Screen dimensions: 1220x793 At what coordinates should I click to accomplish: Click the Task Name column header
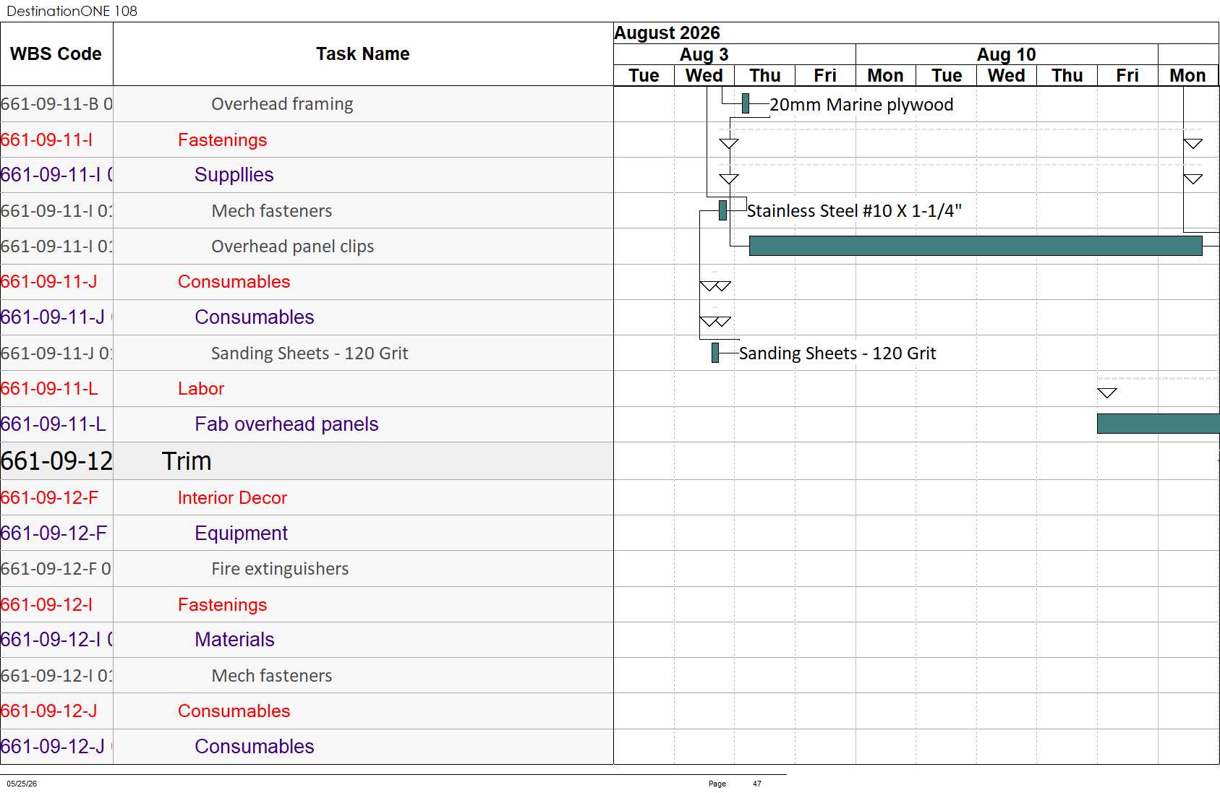coord(363,54)
